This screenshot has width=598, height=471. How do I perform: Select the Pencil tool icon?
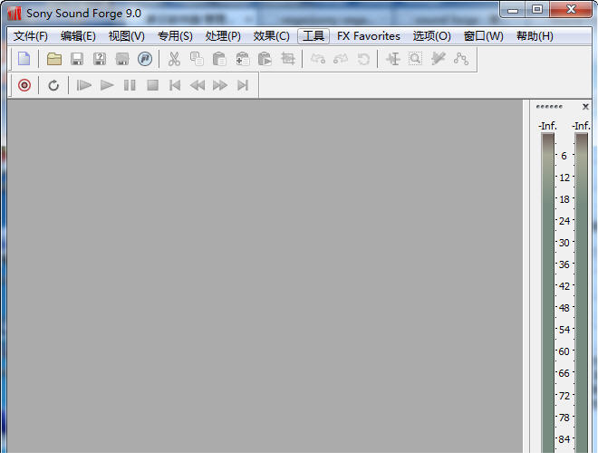(439, 59)
